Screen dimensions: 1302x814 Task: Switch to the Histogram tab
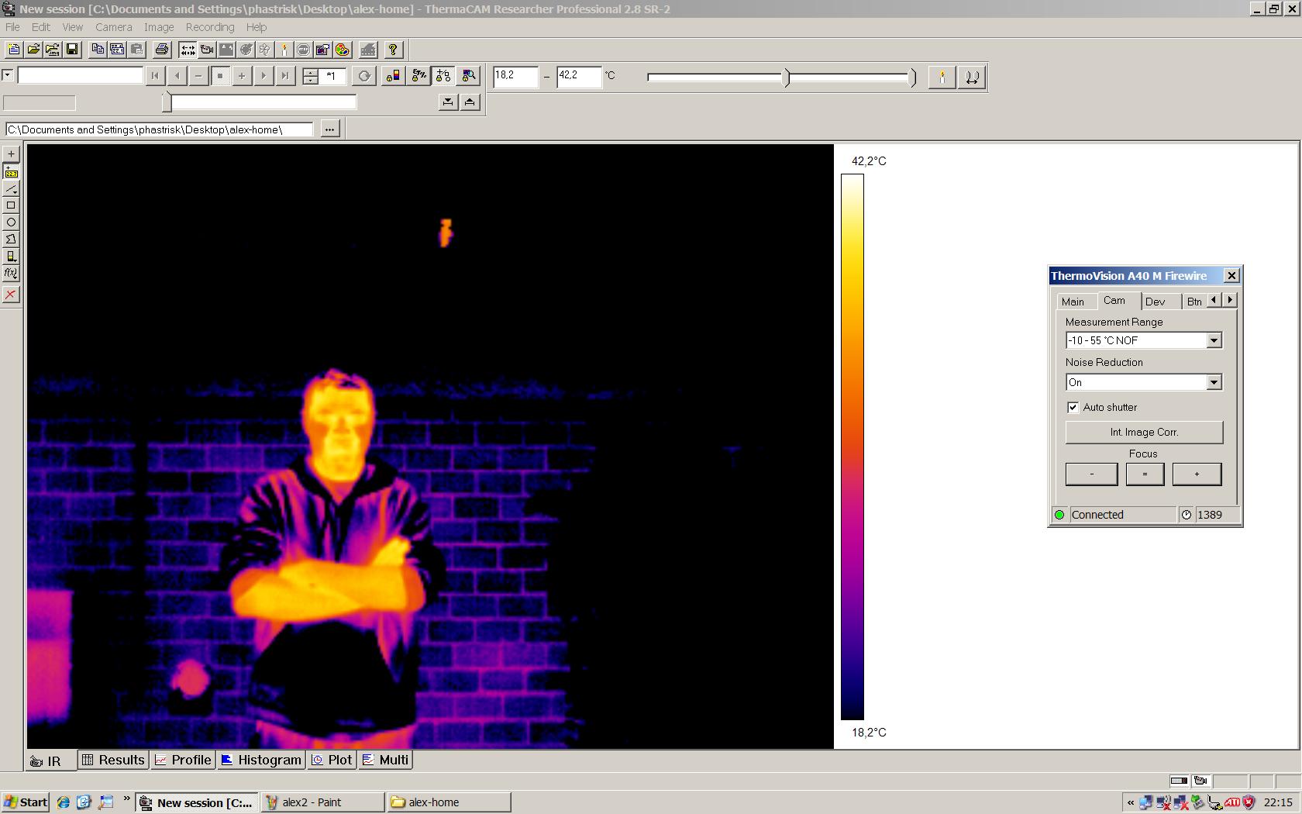pyautogui.click(x=262, y=760)
